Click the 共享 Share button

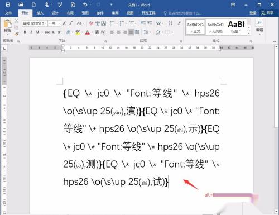268,13
